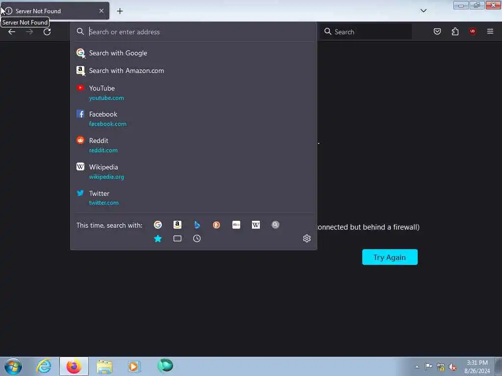Screen dimensions: 502x376
Task: Open the YouTube suggestion
Action: pos(193,93)
